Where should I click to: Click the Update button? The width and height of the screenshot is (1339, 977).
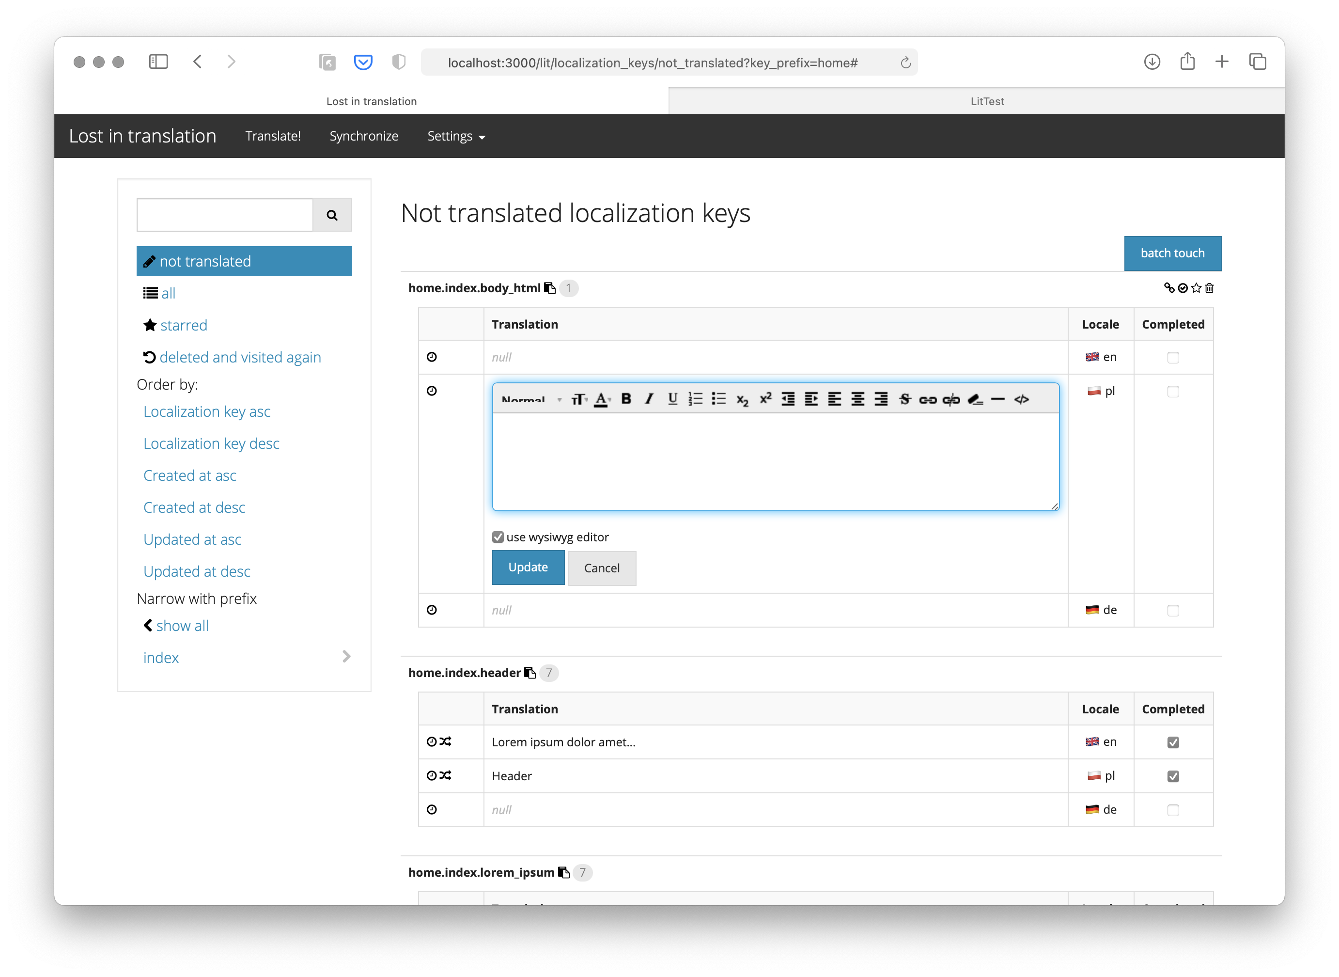pos(528,568)
